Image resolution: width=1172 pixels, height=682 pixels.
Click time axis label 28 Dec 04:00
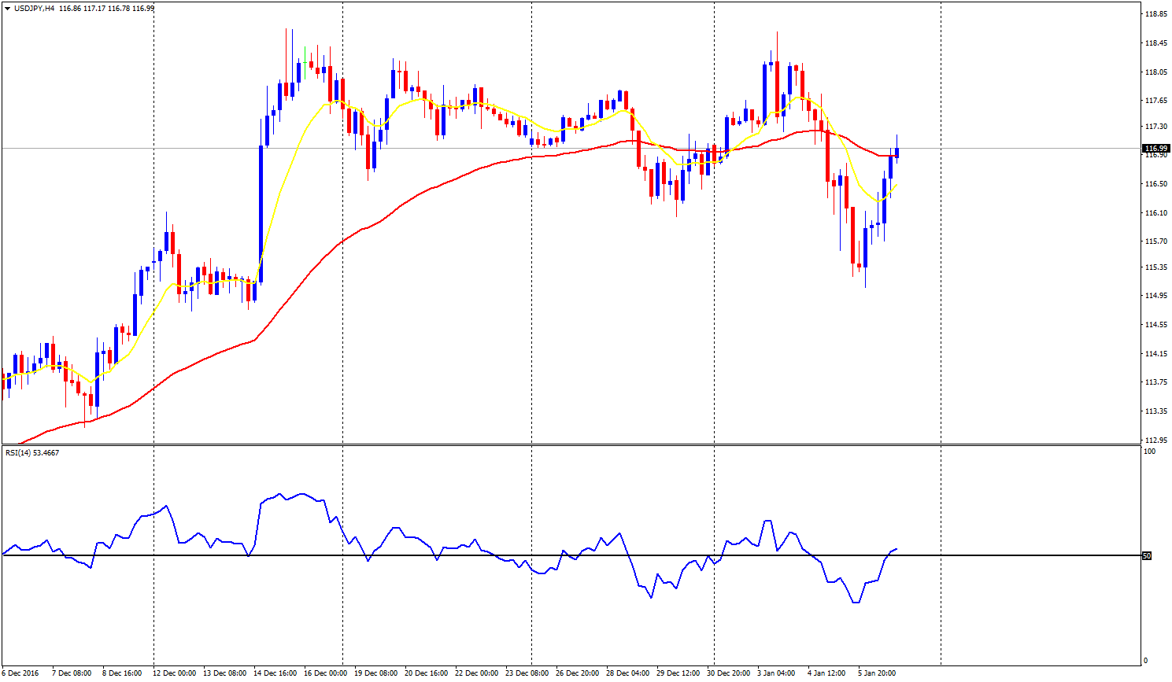pyautogui.click(x=627, y=673)
